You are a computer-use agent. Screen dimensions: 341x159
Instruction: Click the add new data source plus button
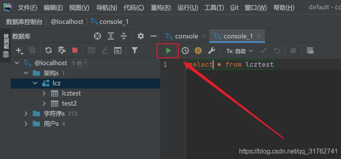pyautogui.click(x=19, y=51)
